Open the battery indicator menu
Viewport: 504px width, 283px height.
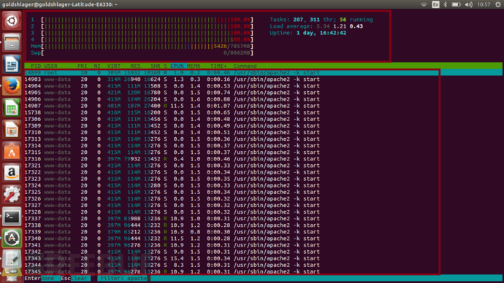coord(456,4)
